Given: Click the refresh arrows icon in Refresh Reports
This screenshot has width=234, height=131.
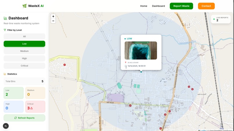Looking at the screenshot, I should (x=15, y=118).
